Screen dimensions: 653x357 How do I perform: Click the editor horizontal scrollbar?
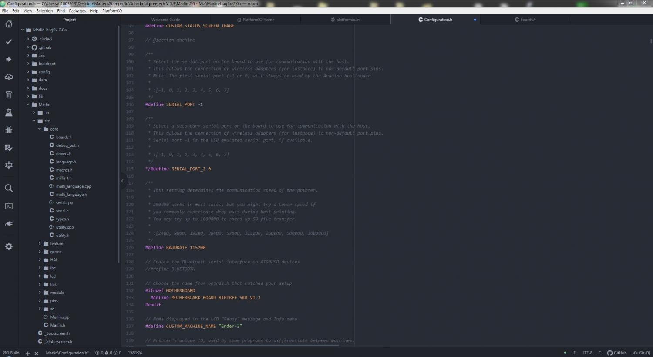pos(242,345)
